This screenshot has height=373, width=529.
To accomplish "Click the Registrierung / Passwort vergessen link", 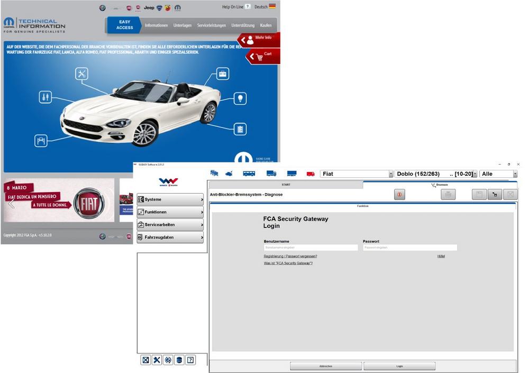I will point(290,256).
